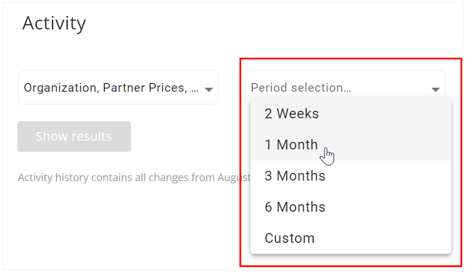
Task: Click Partner Prices in the category filter
Action: pyautogui.click(x=145, y=88)
